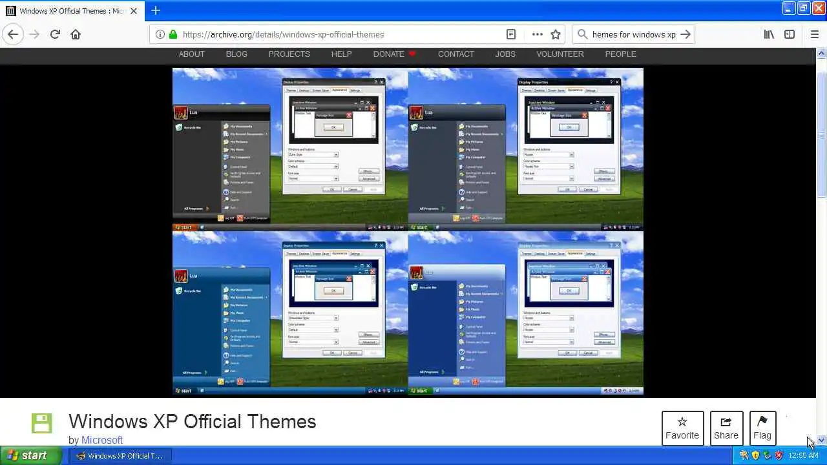
Task: Click the green floppy software icon
Action: [x=42, y=423]
